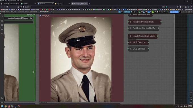The height and width of the screenshot is (108, 193).
Task: Open the ComfyUI Help menu
Action: tap(15, 12)
